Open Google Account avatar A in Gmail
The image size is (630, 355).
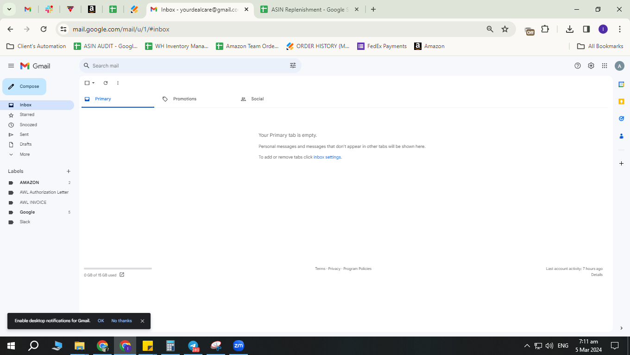click(619, 66)
